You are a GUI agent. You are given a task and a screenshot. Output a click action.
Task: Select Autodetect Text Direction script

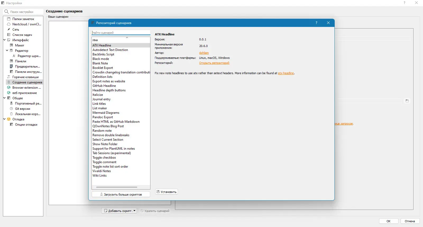[x=121, y=50]
